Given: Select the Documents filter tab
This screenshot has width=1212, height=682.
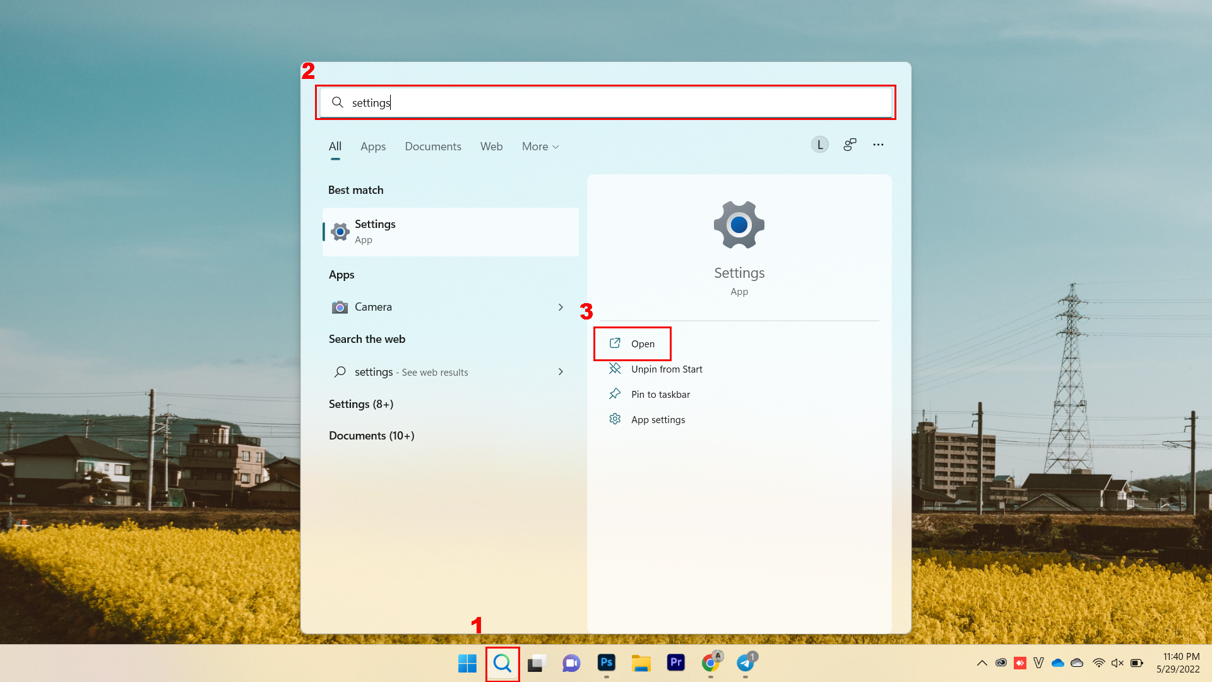Looking at the screenshot, I should (x=433, y=146).
